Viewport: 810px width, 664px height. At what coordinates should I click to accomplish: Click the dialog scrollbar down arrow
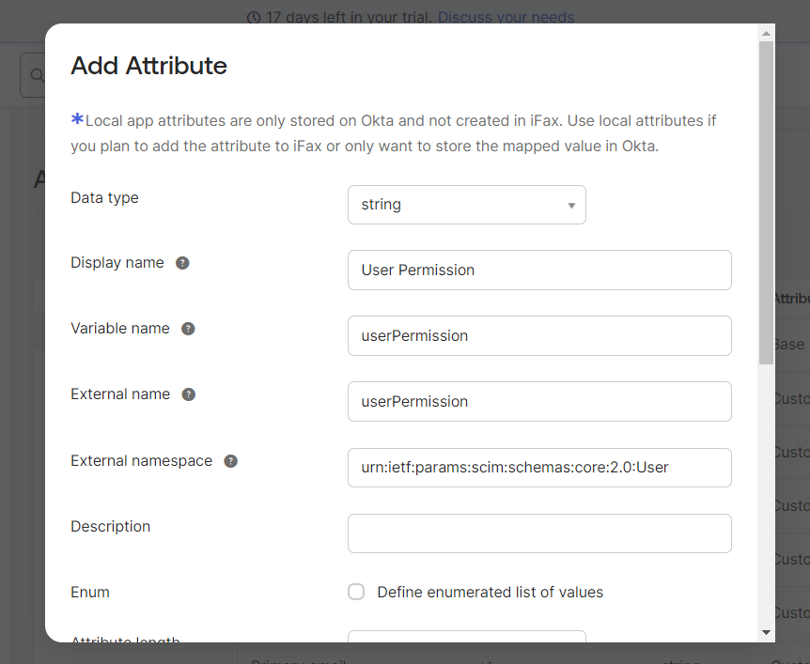[x=766, y=632]
